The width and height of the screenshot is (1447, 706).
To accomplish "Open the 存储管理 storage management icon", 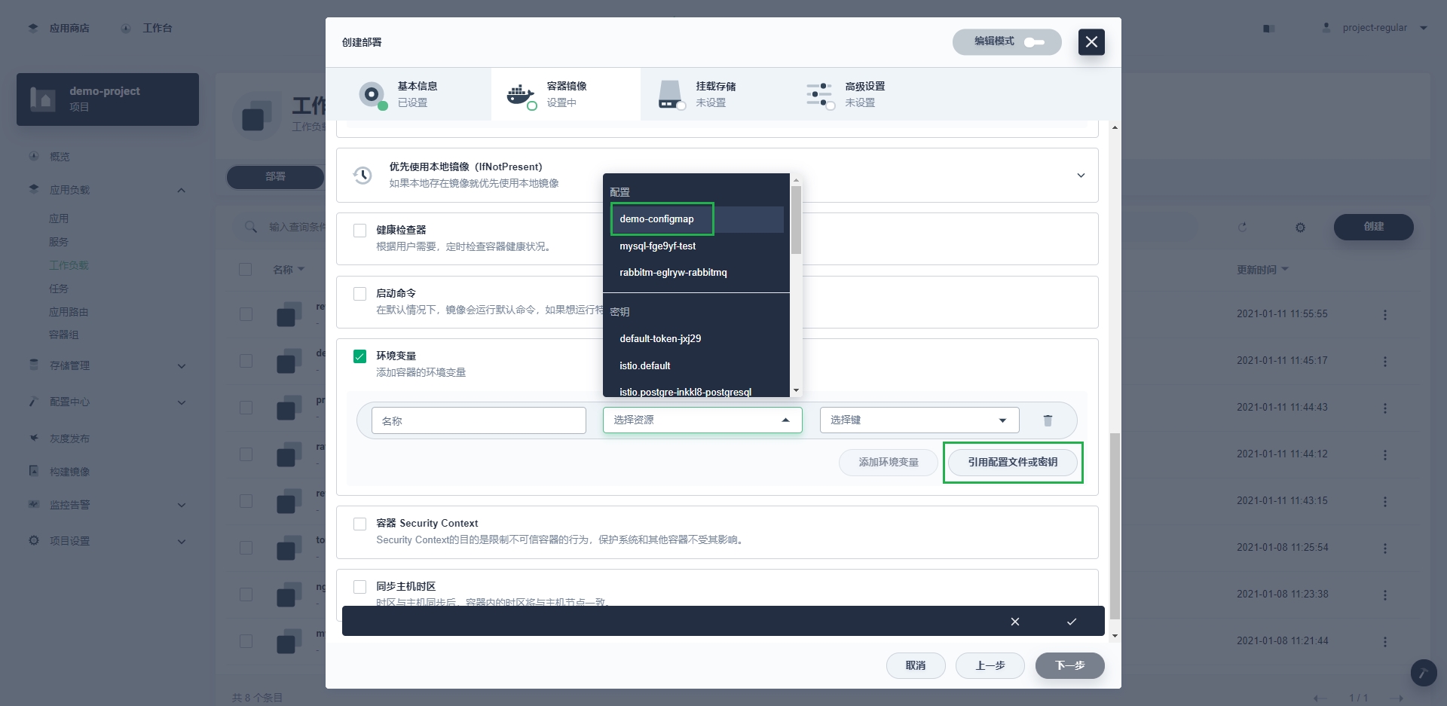I will [x=33, y=365].
